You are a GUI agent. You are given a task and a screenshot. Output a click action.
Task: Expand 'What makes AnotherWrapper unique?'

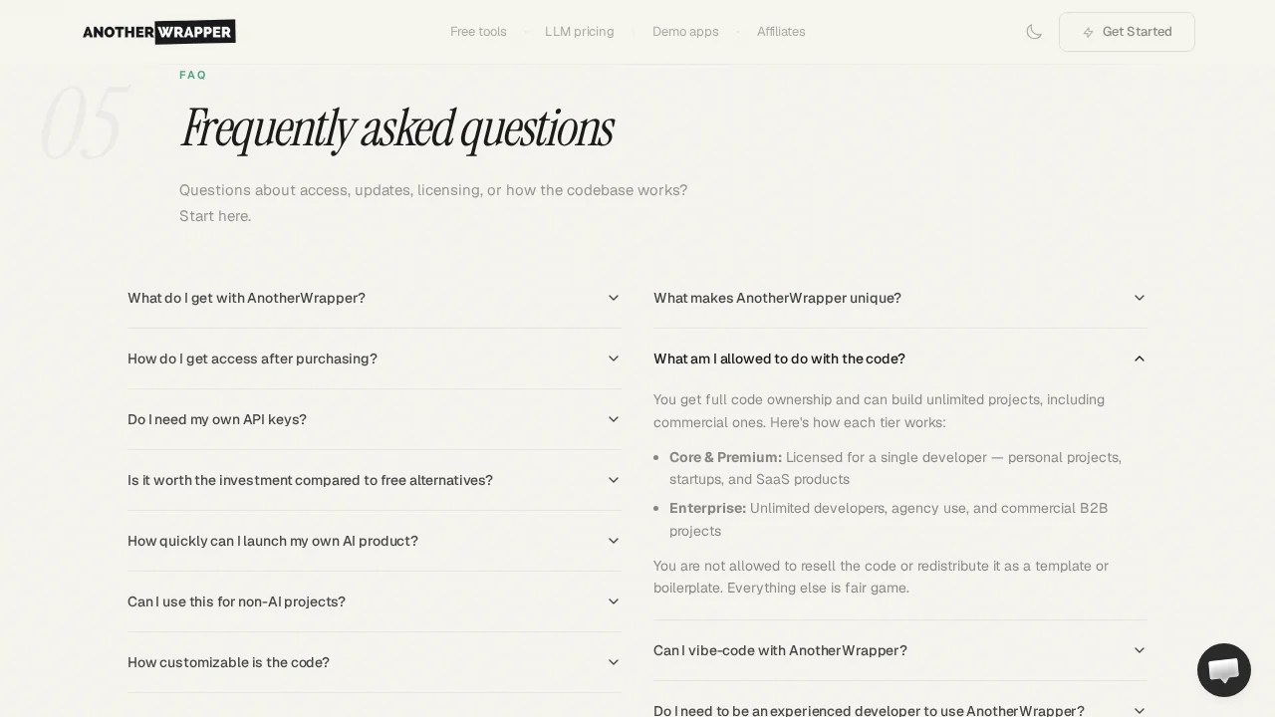click(900, 298)
